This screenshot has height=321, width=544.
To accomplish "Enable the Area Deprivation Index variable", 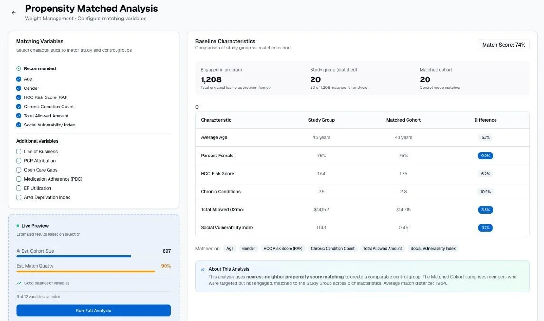I will click(18, 197).
